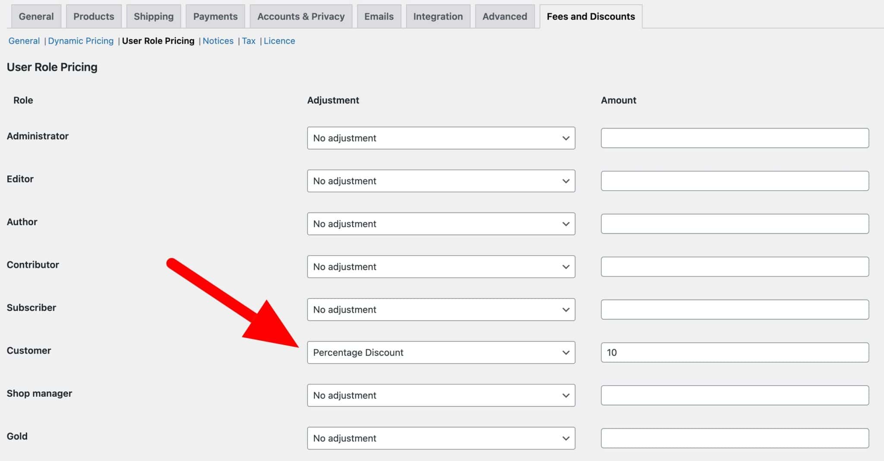This screenshot has width=884, height=461.
Task: Expand the Editor adjustment selector
Action: [x=441, y=181]
